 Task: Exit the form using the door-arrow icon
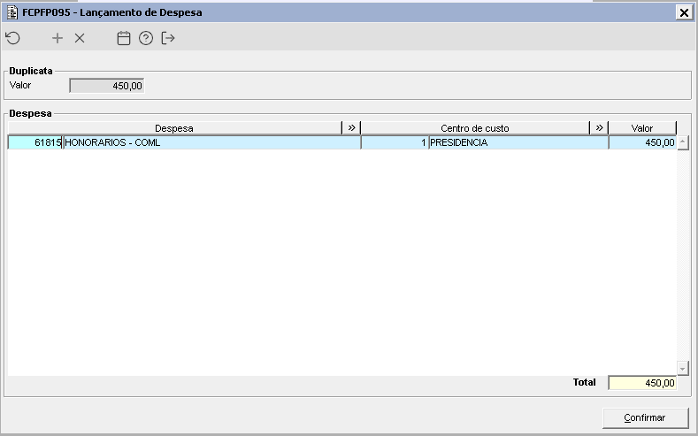168,38
